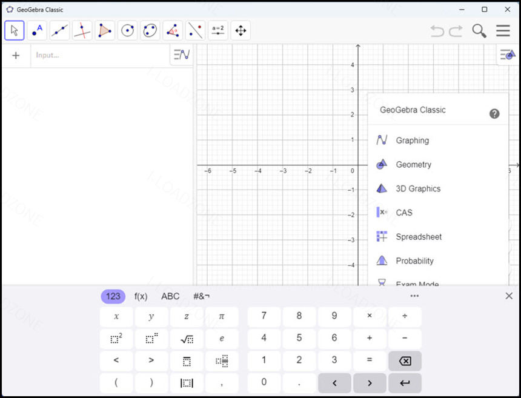Switch to Graphing perspective
The height and width of the screenshot is (398, 521).
[438, 140]
